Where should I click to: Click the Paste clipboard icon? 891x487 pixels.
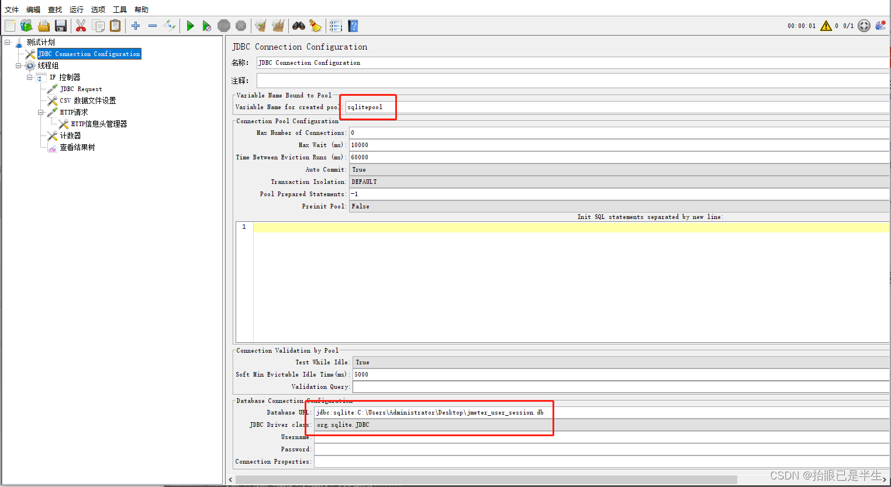115,26
